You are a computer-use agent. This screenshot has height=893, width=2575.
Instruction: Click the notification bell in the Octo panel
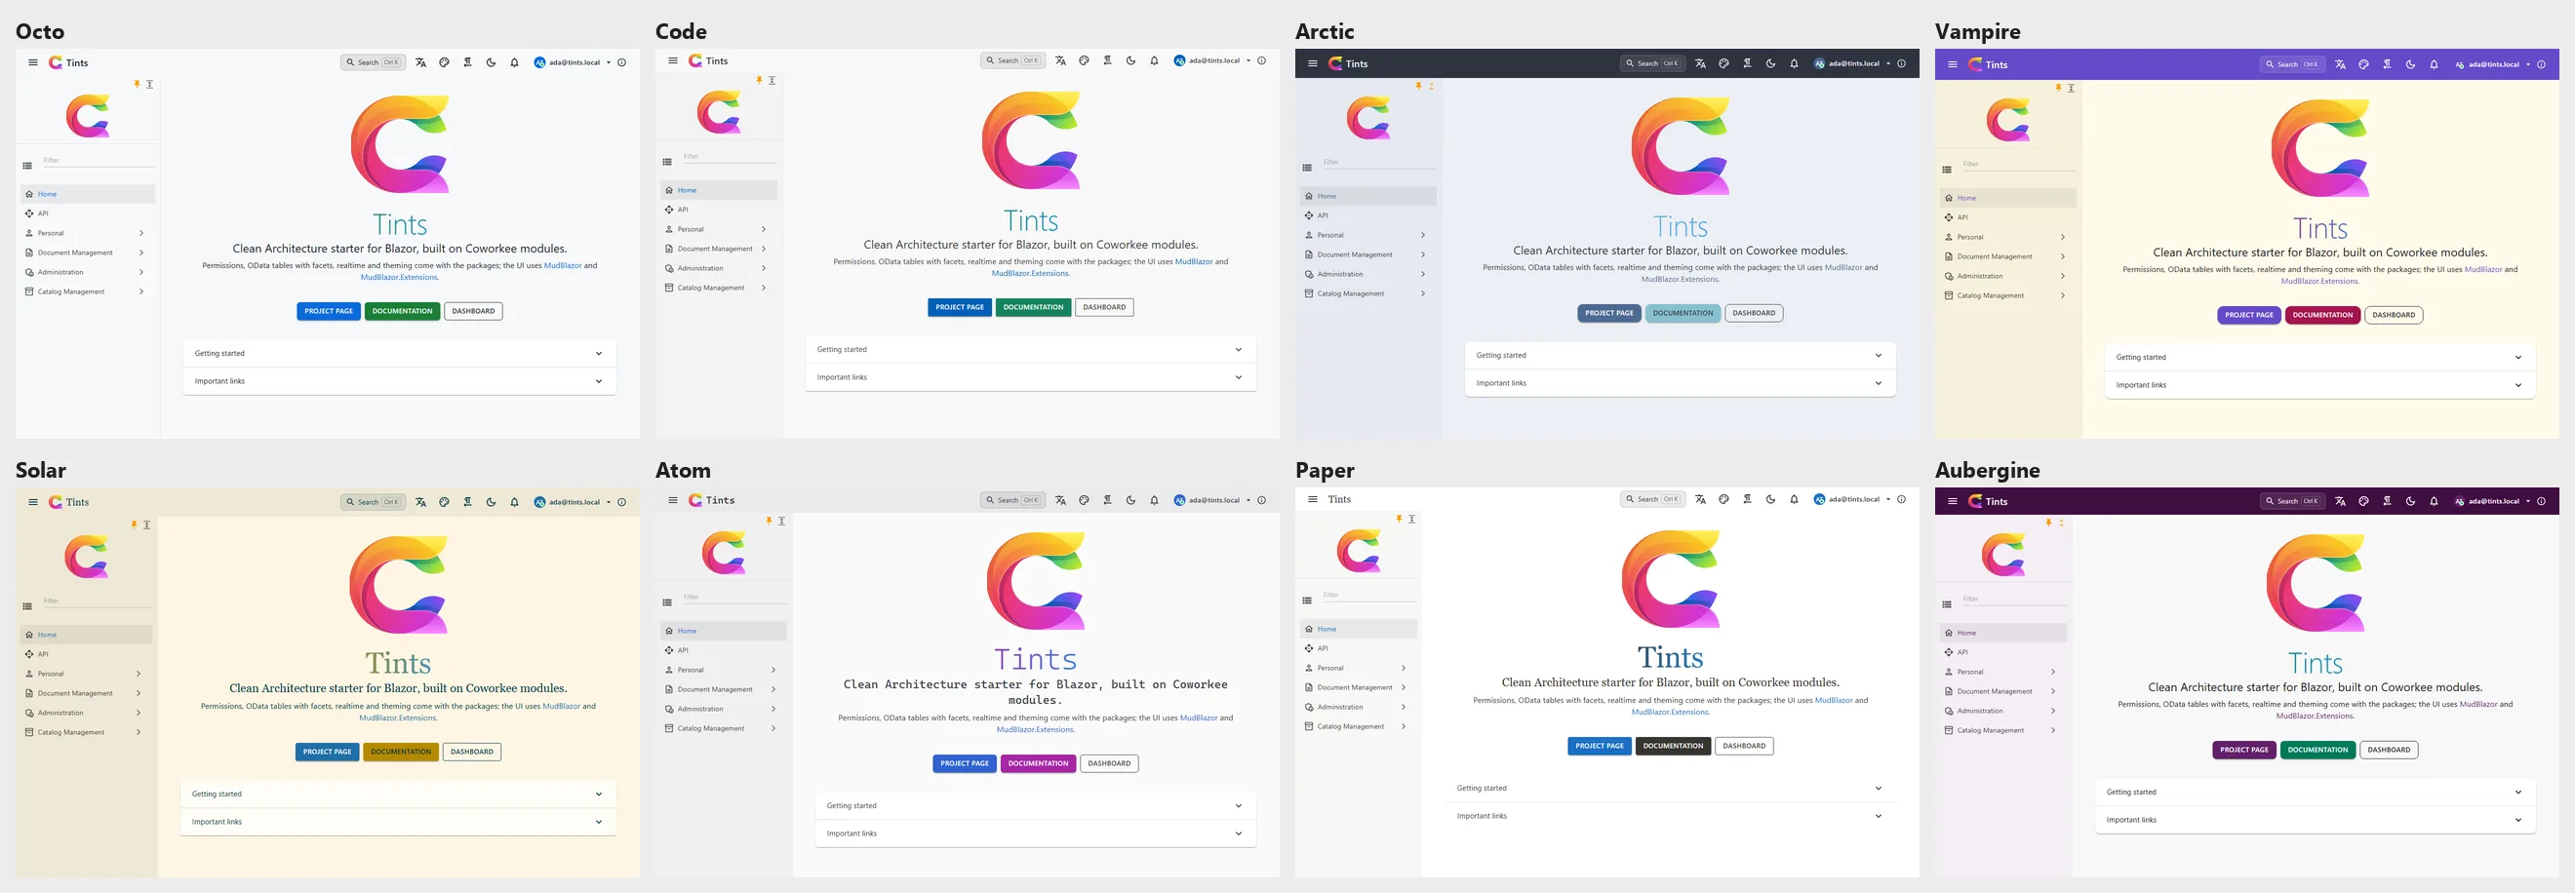(x=515, y=63)
